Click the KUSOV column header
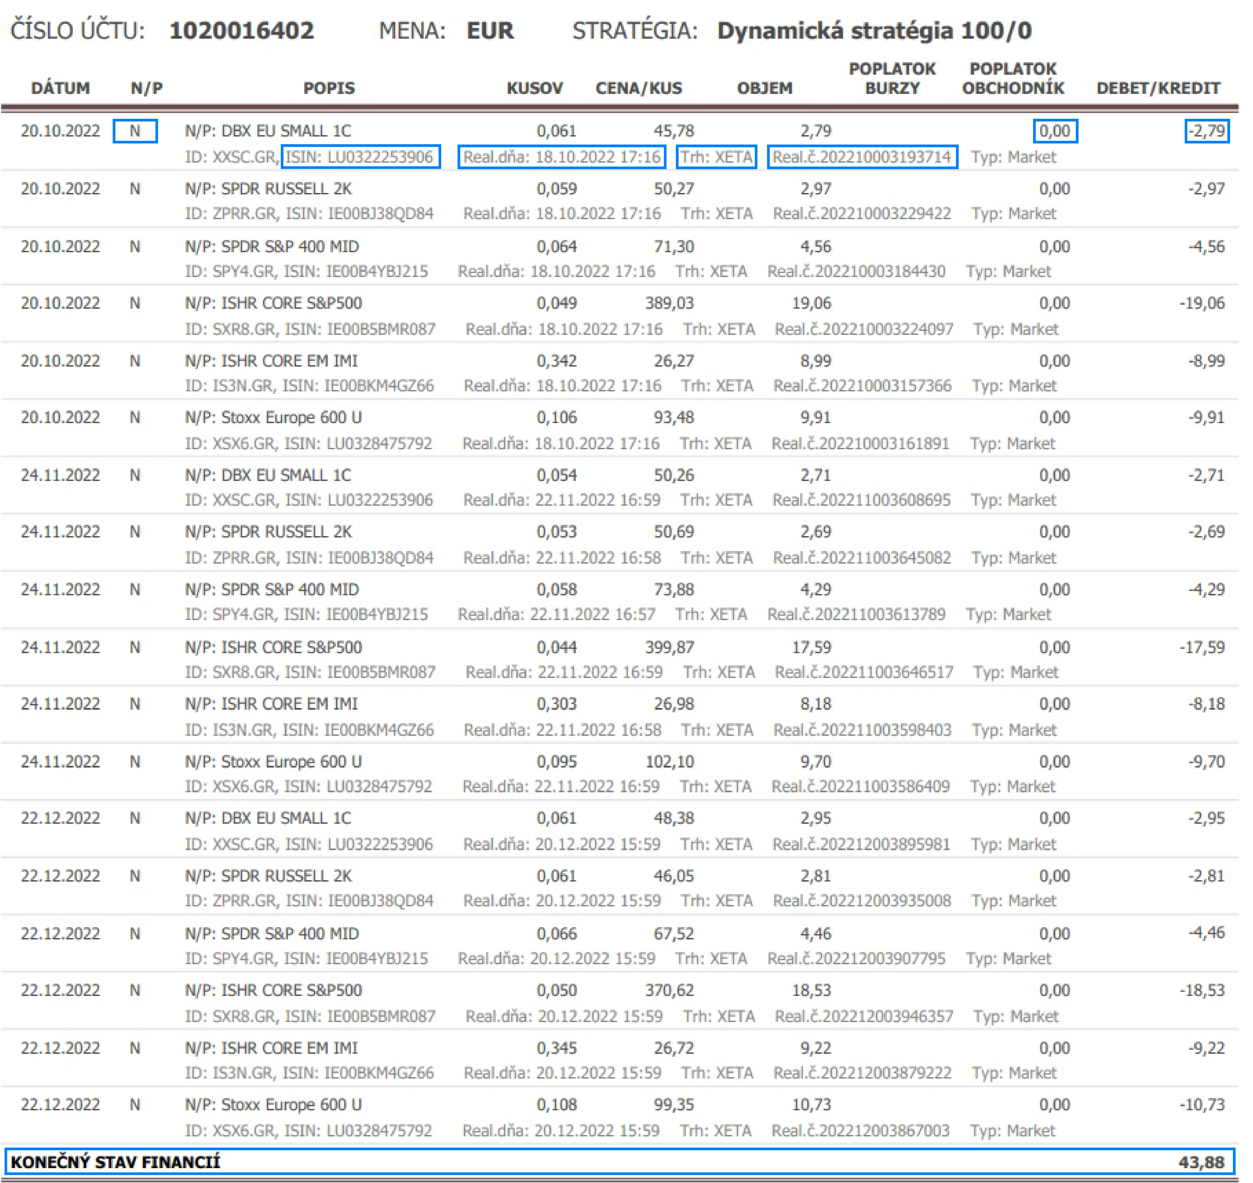 [x=534, y=88]
